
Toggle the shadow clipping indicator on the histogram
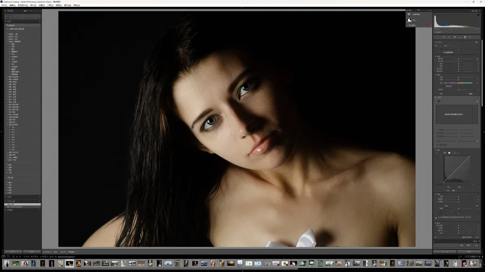435,15
